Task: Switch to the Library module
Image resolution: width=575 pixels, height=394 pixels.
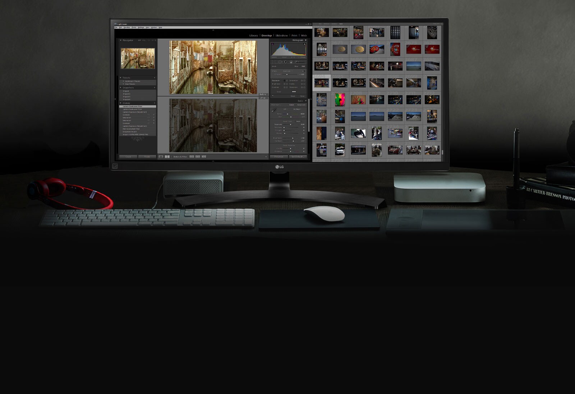Action: (254, 36)
